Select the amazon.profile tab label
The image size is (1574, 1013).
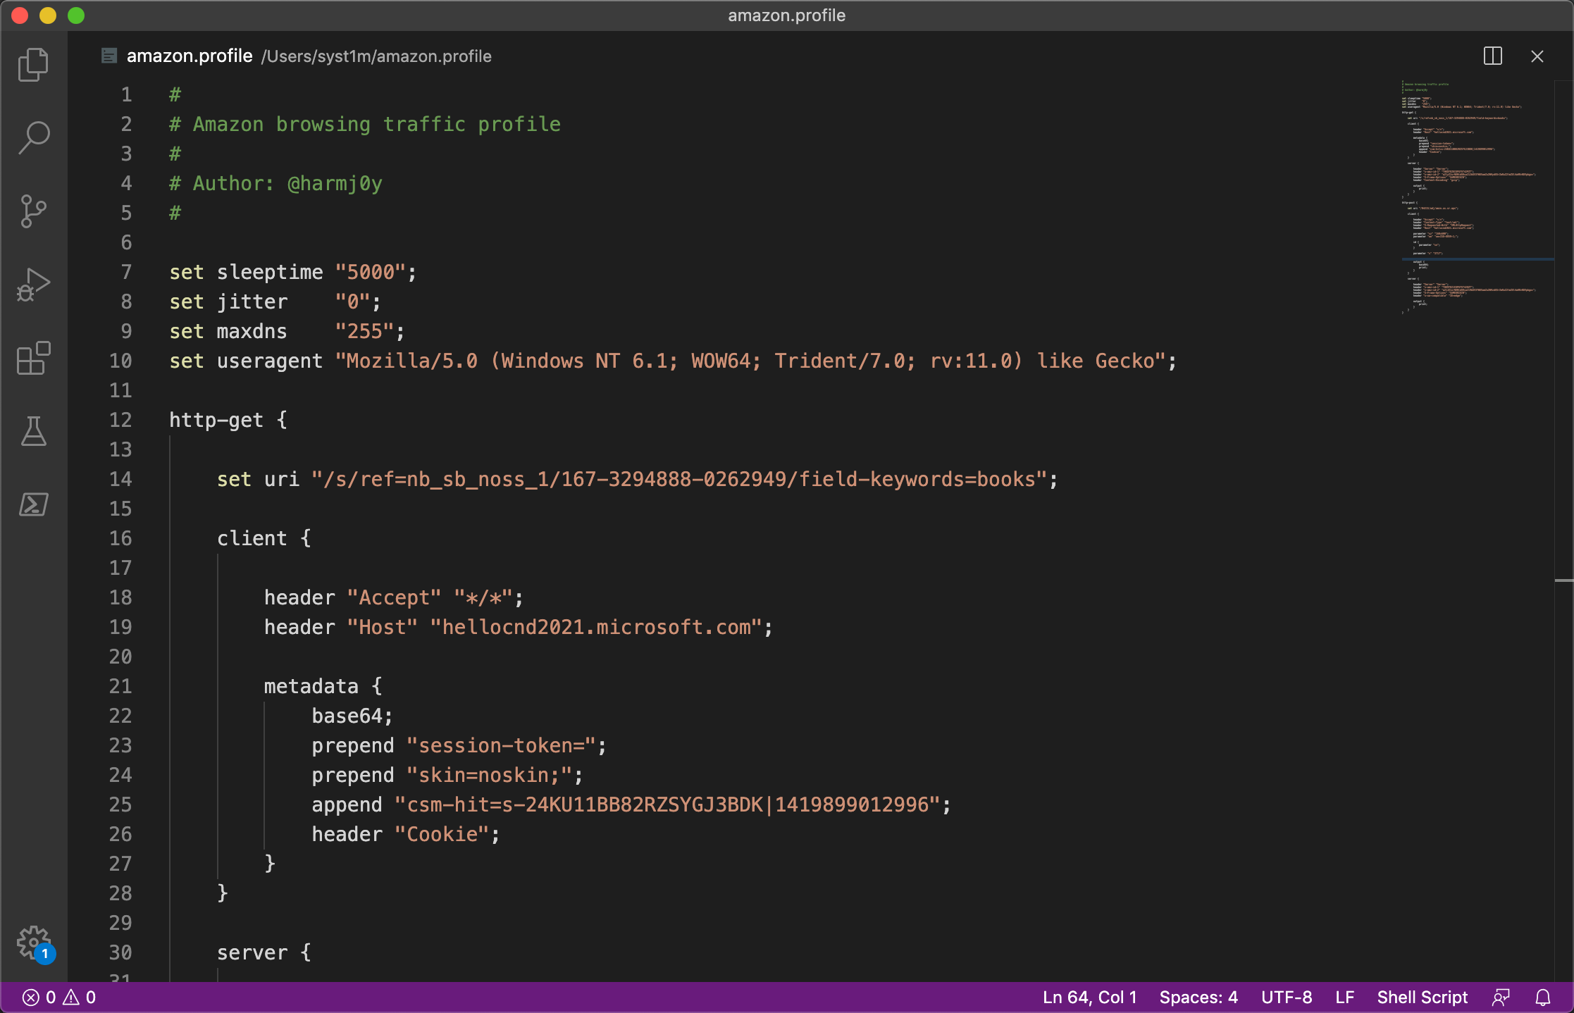[x=190, y=56]
